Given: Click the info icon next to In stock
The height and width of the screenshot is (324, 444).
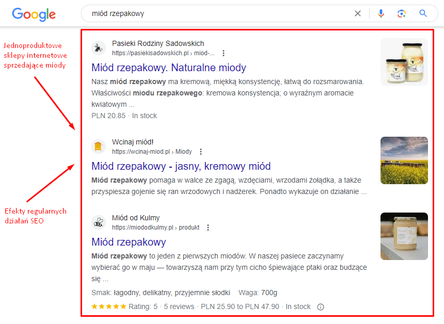Looking at the screenshot, I should click(320, 307).
